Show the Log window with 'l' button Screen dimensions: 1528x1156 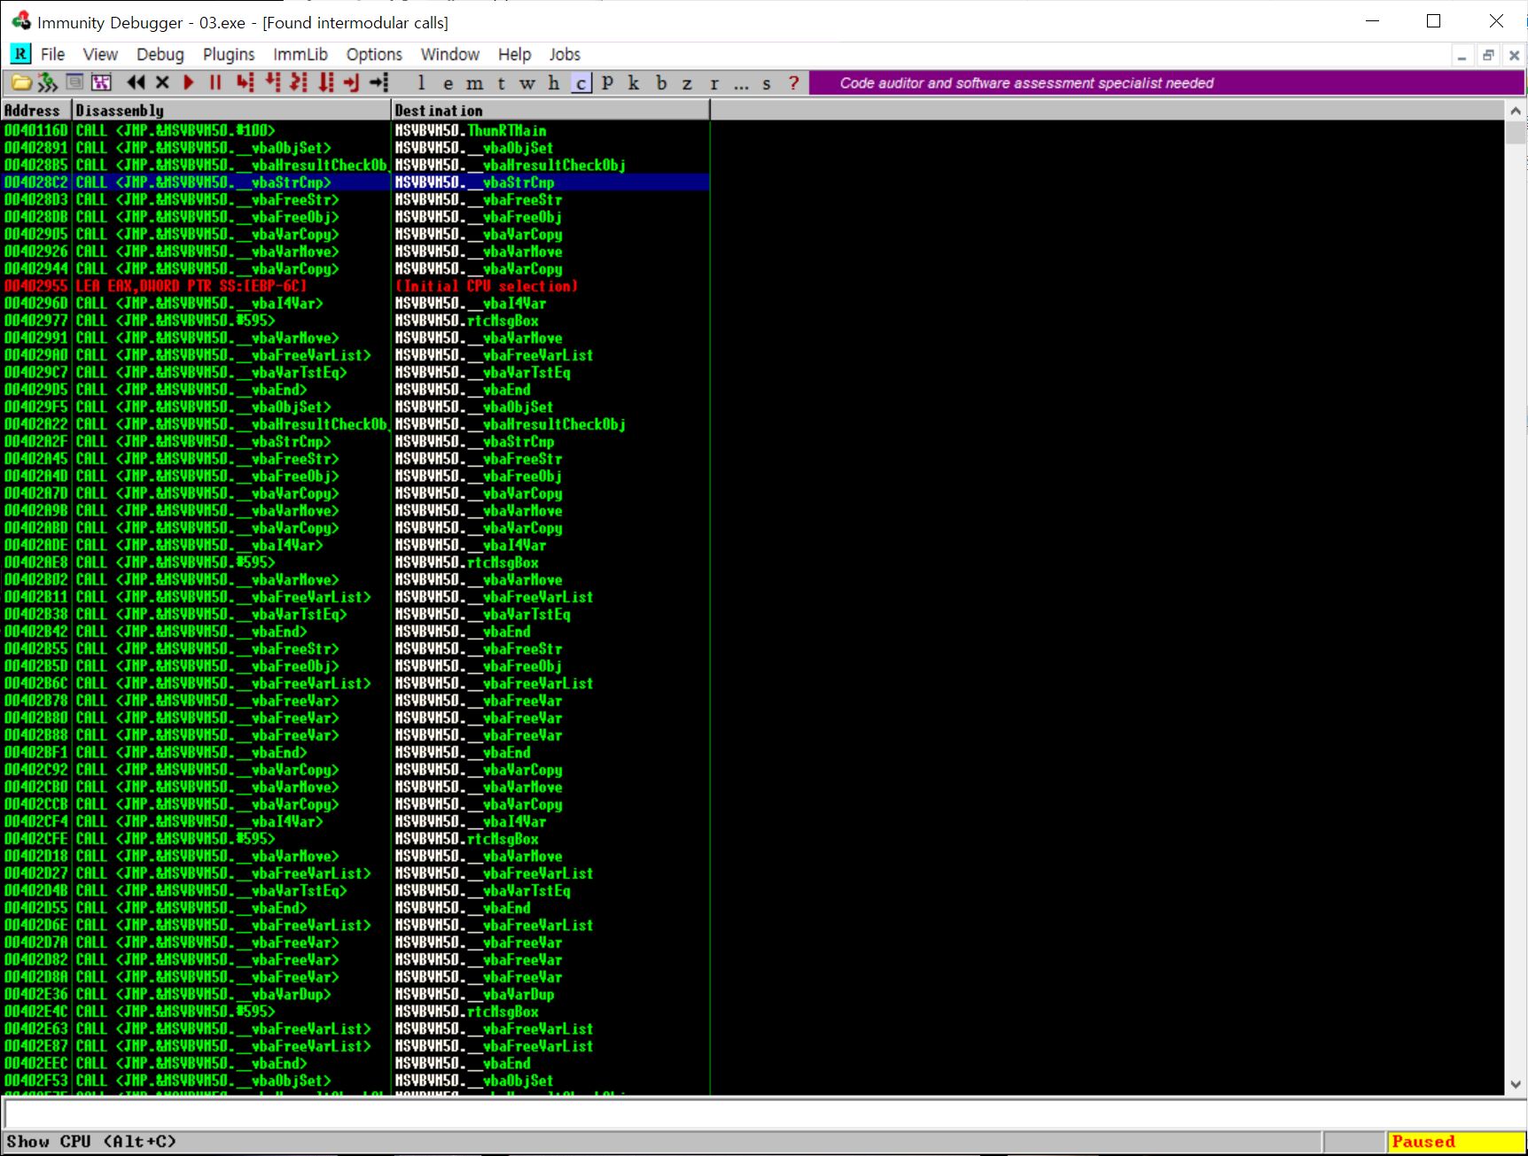[421, 83]
